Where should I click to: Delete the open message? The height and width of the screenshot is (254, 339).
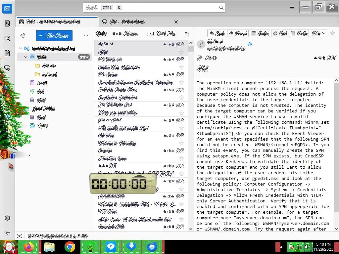pyautogui.click(x=299, y=33)
